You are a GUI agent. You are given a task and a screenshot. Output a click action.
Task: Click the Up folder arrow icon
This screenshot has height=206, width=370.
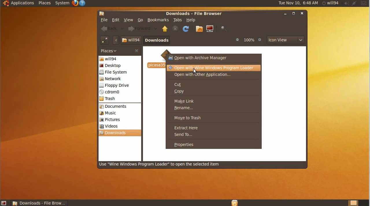pyautogui.click(x=165, y=29)
